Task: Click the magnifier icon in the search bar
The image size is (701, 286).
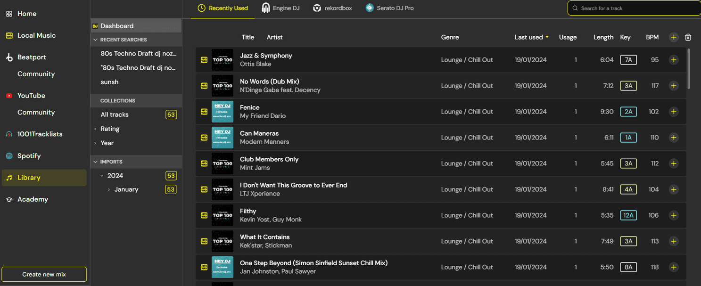Action: coord(575,8)
